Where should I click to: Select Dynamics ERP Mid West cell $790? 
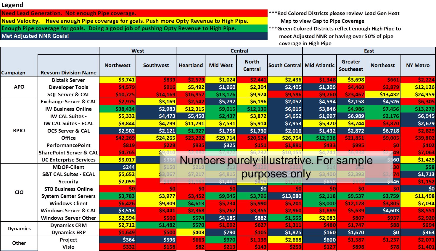pyautogui.click(x=221, y=232)
